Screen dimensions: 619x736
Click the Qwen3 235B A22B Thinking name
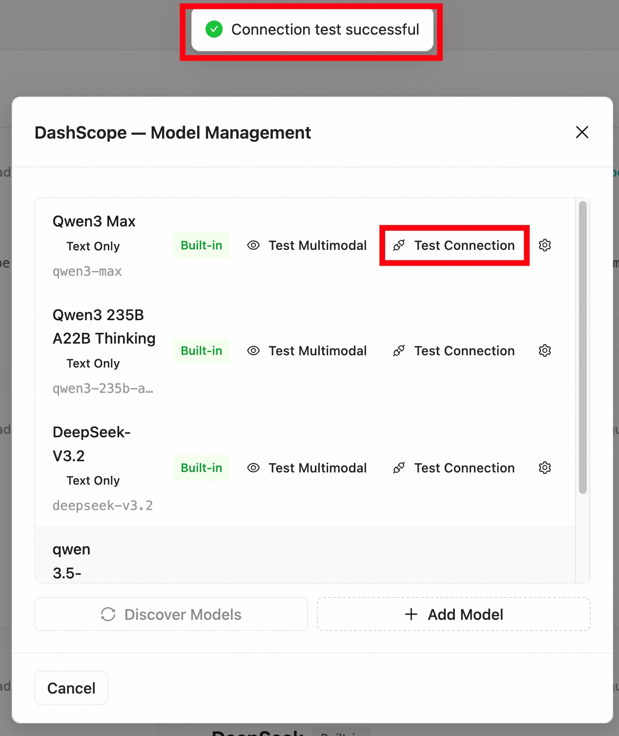[x=104, y=327]
